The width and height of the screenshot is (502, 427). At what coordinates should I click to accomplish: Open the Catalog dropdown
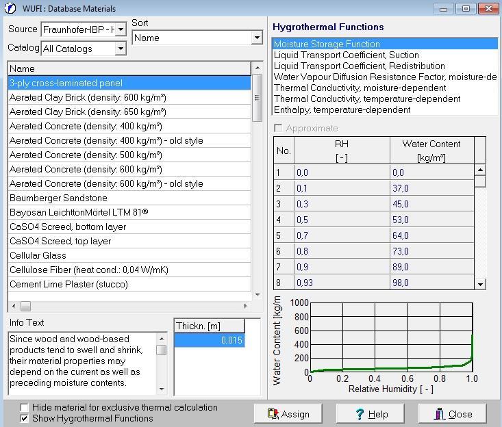pos(121,49)
